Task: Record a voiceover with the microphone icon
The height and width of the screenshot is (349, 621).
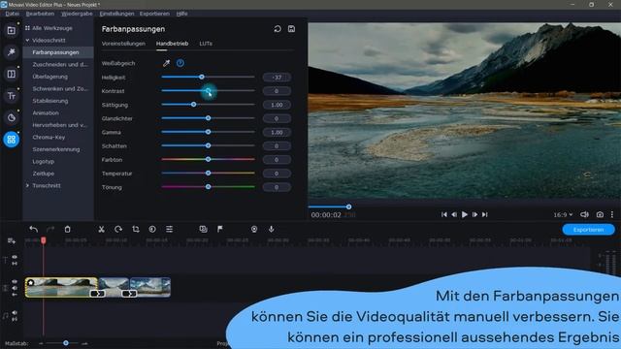Action: click(272, 229)
